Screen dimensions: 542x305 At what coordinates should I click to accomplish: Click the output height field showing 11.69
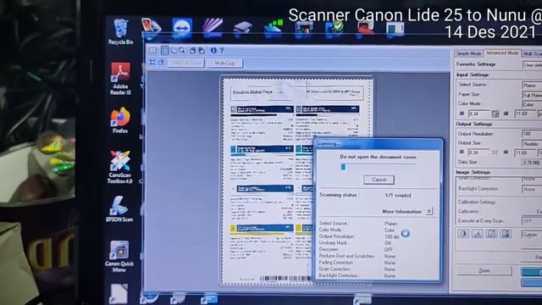525,152
